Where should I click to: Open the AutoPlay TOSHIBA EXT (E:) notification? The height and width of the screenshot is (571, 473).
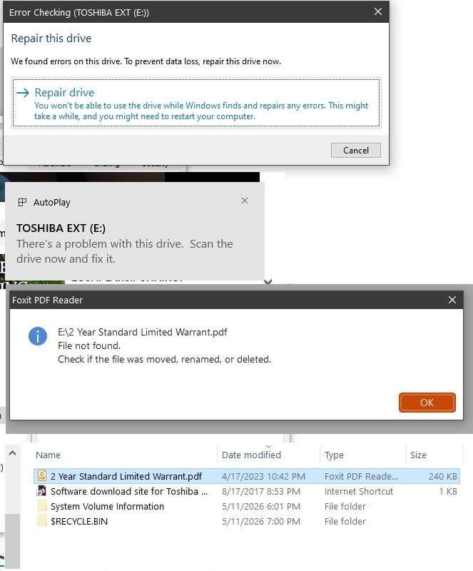[x=135, y=231]
